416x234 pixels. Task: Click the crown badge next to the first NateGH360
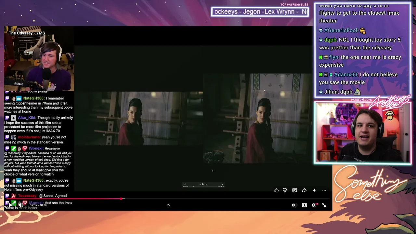[x=19, y=98]
